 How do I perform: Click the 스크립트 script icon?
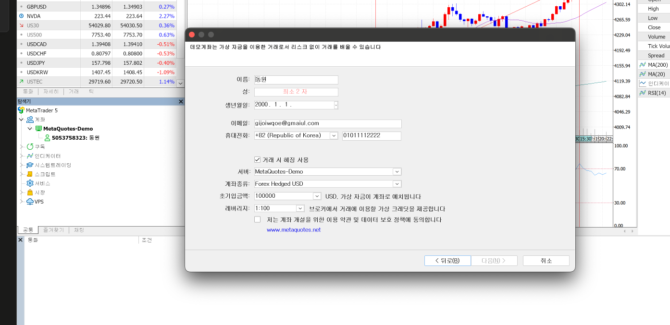pos(30,174)
